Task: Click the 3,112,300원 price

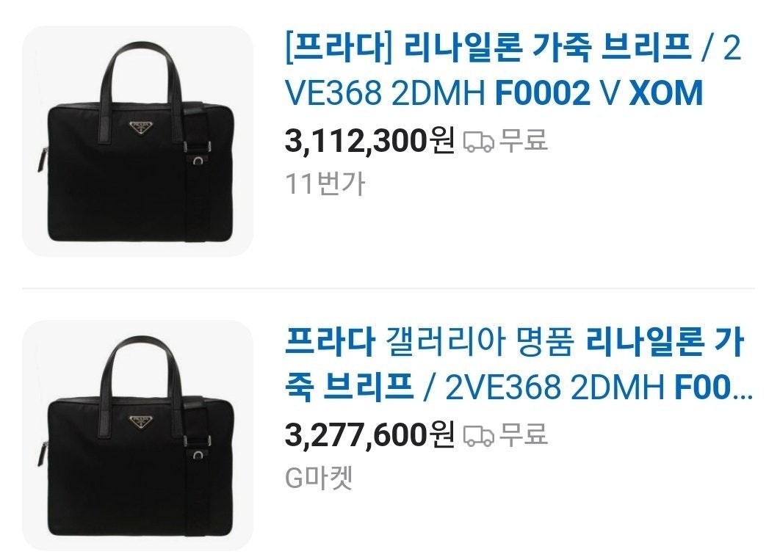Action: point(369,141)
